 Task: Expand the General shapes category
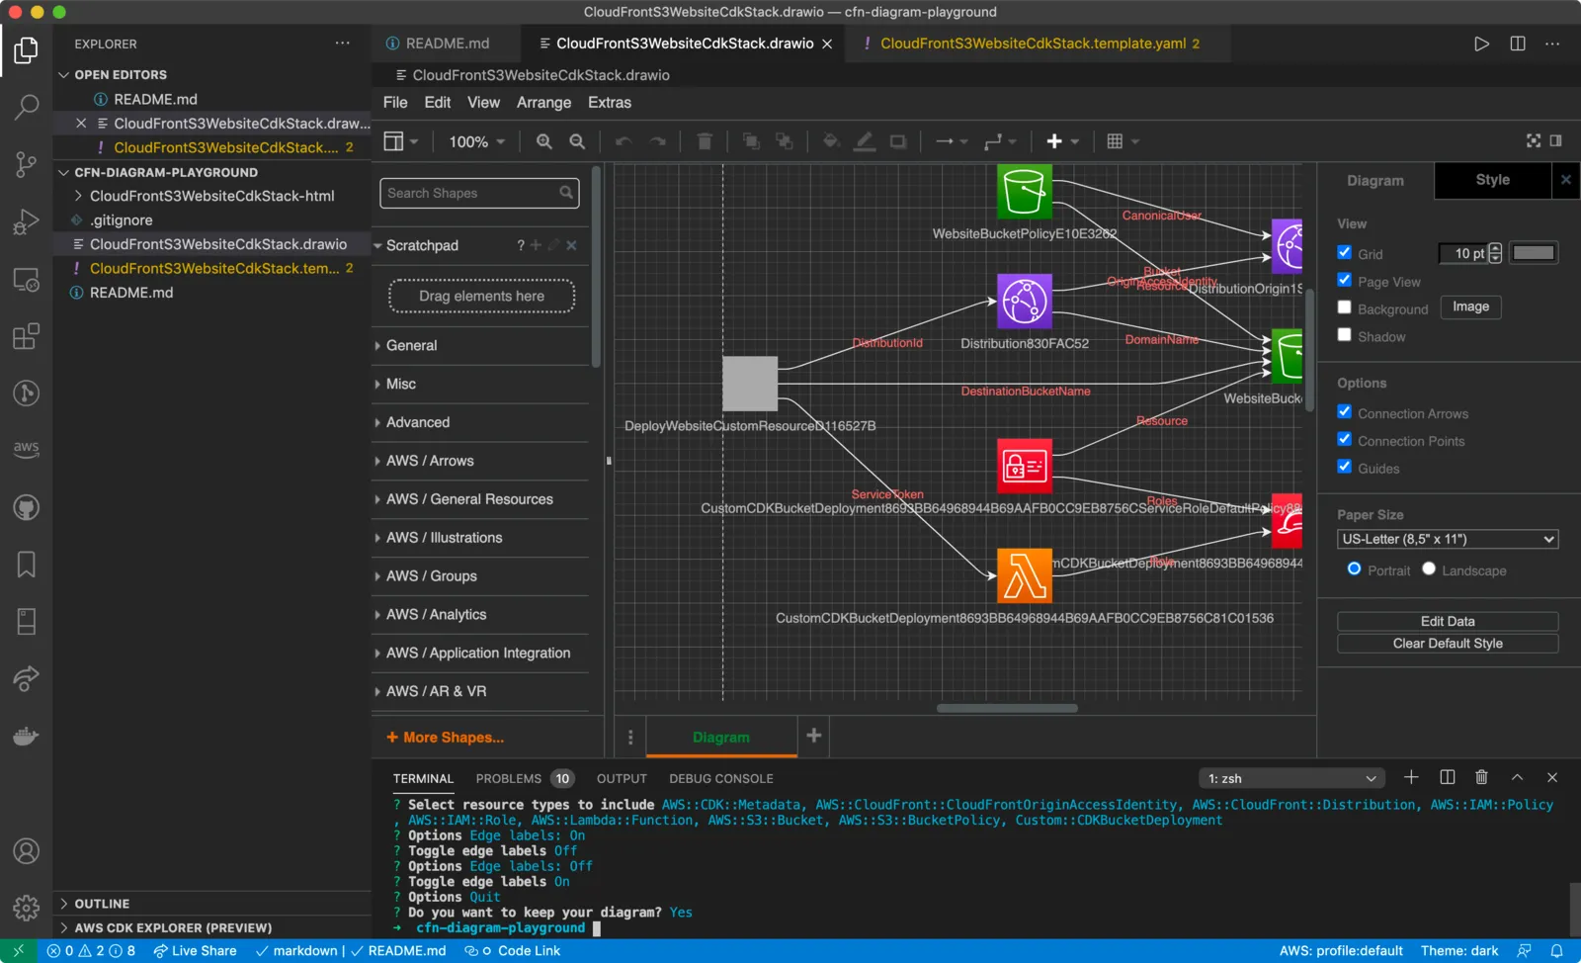480,345
